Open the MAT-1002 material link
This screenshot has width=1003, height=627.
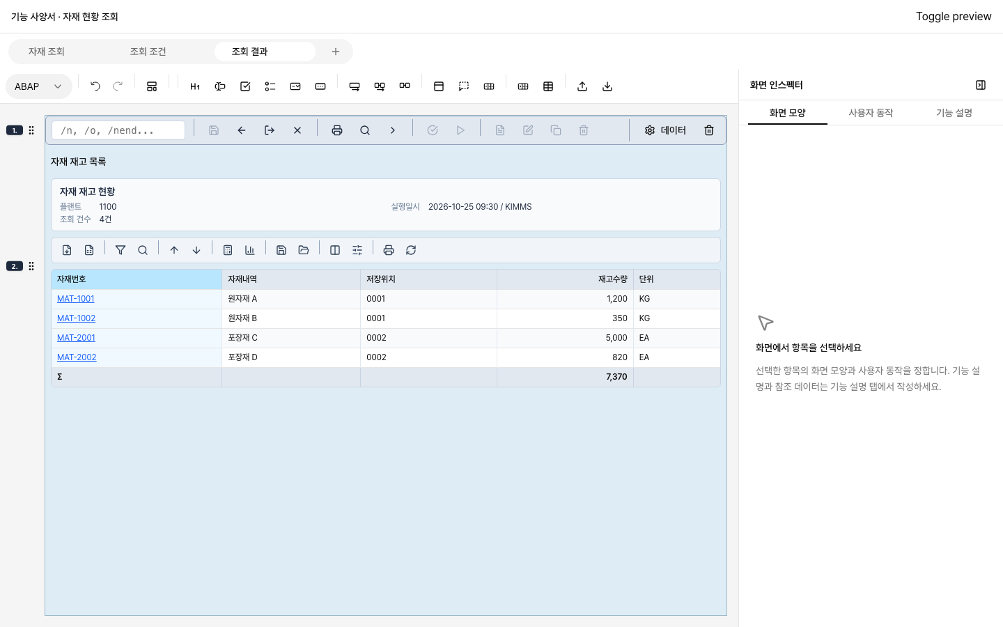(77, 318)
